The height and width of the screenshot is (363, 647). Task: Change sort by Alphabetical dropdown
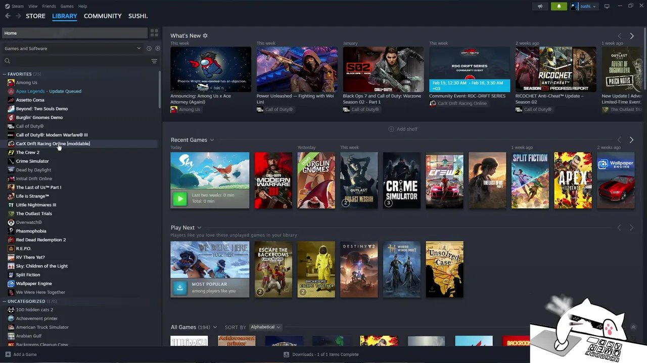click(265, 327)
